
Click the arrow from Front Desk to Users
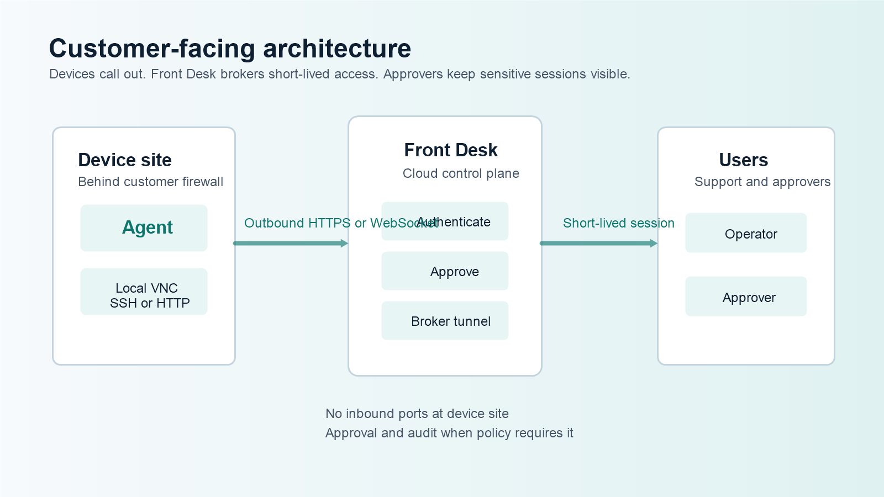[599, 243]
